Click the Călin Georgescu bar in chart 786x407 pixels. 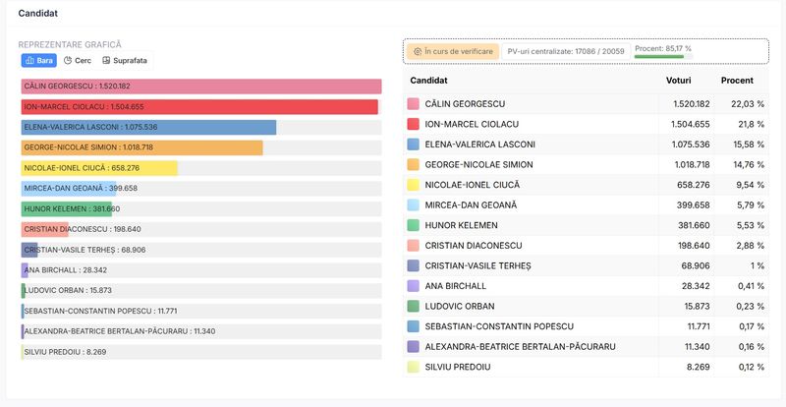201,87
